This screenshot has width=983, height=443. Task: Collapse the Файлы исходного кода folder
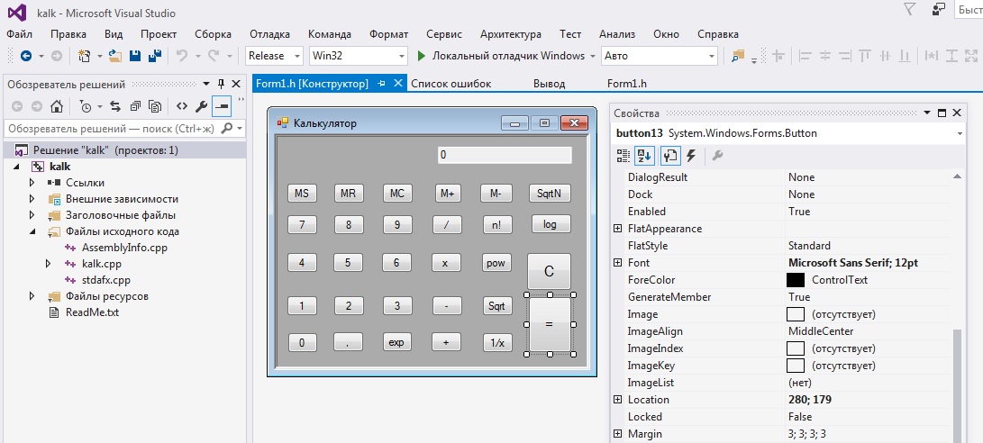pyautogui.click(x=32, y=231)
